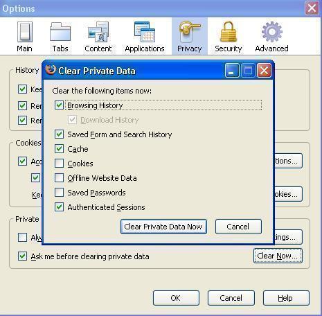This screenshot has width=322, height=316.
Task: Click the partially hidden Settings... button
Action: [288, 237]
